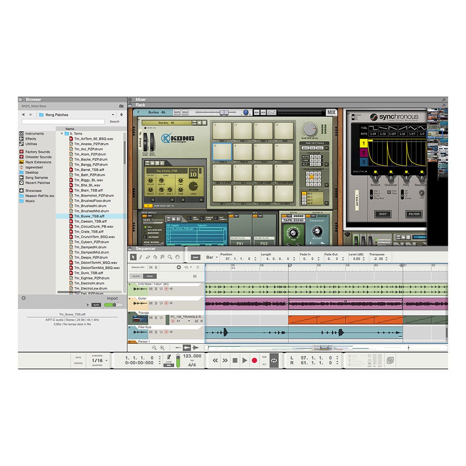The width and height of the screenshot is (466, 466).
Task: Click the audio preview play icon in Browser
Action: [x=88, y=305]
